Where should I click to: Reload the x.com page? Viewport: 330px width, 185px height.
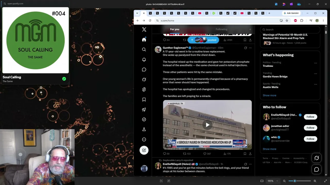[150, 21]
